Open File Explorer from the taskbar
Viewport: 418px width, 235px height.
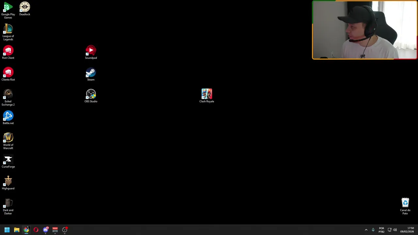coord(17,230)
